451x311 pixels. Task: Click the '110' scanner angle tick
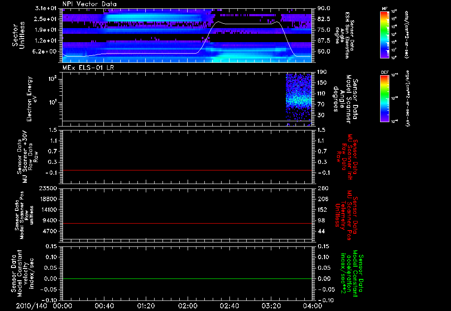pyautogui.click(x=322, y=94)
